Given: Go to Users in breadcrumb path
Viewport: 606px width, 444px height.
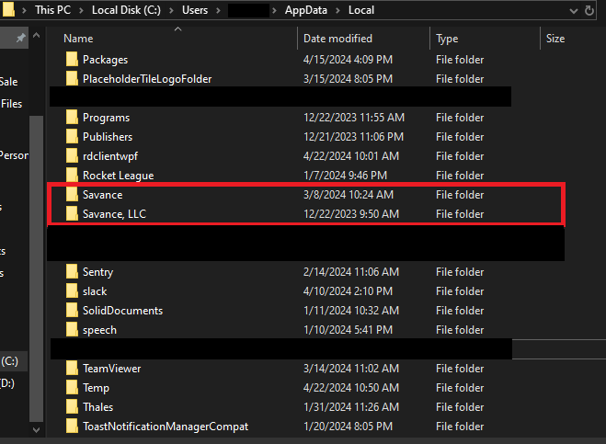Looking at the screenshot, I should pyautogui.click(x=195, y=10).
